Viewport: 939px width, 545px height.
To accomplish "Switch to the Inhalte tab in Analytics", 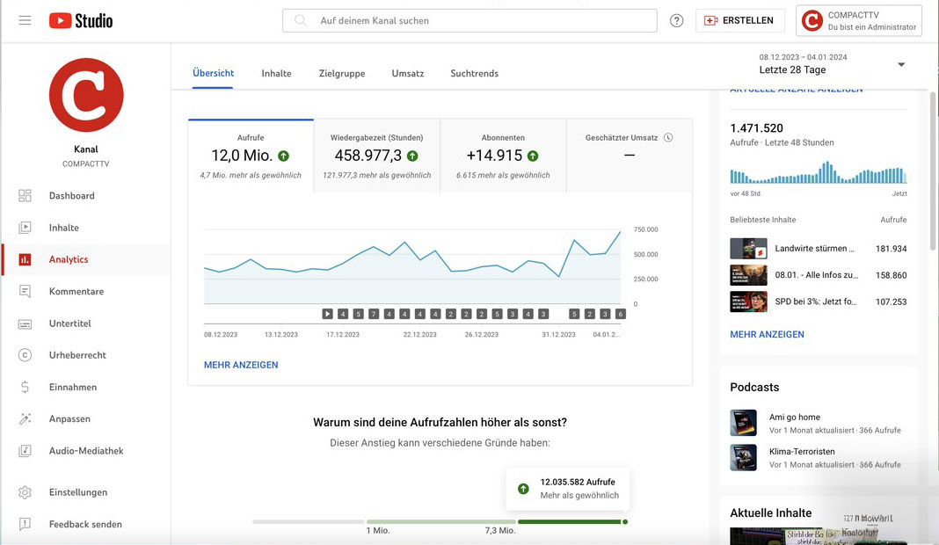I will point(277,73).
